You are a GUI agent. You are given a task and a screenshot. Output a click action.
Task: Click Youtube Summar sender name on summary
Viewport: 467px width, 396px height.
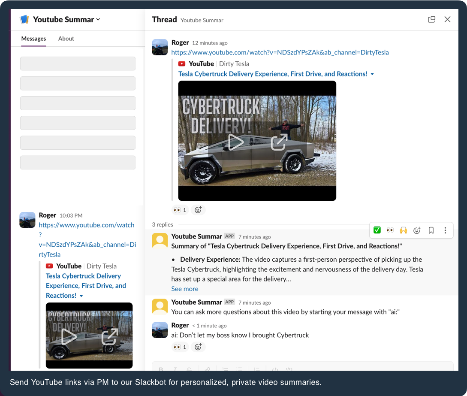196,236
